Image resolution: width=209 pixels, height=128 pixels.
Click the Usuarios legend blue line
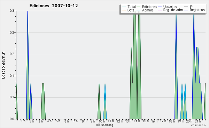160,7
